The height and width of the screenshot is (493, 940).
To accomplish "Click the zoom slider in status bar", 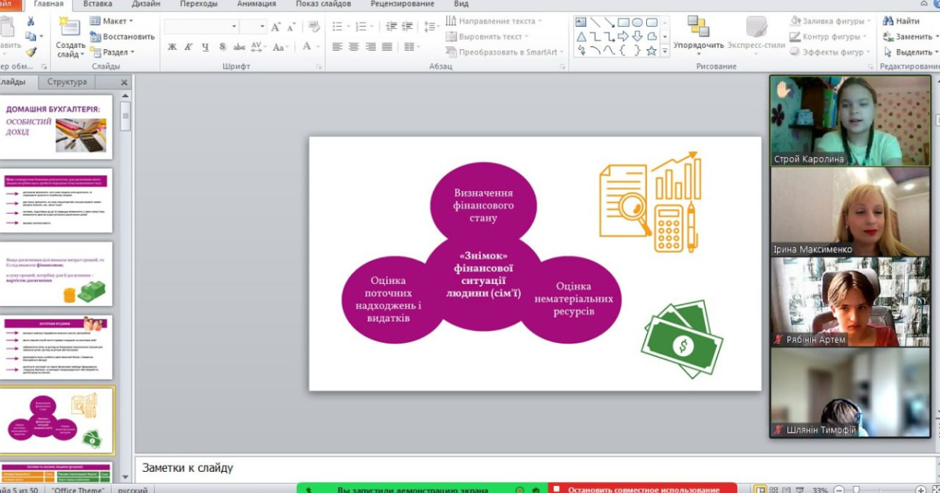I will coord(856,489).
